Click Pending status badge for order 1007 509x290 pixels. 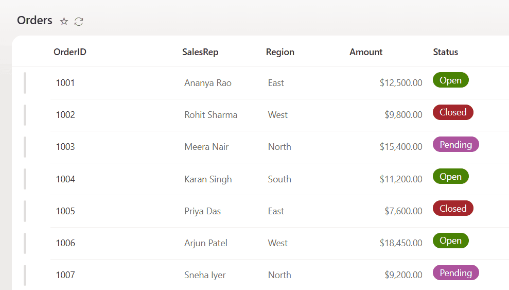tap(456, 272)
